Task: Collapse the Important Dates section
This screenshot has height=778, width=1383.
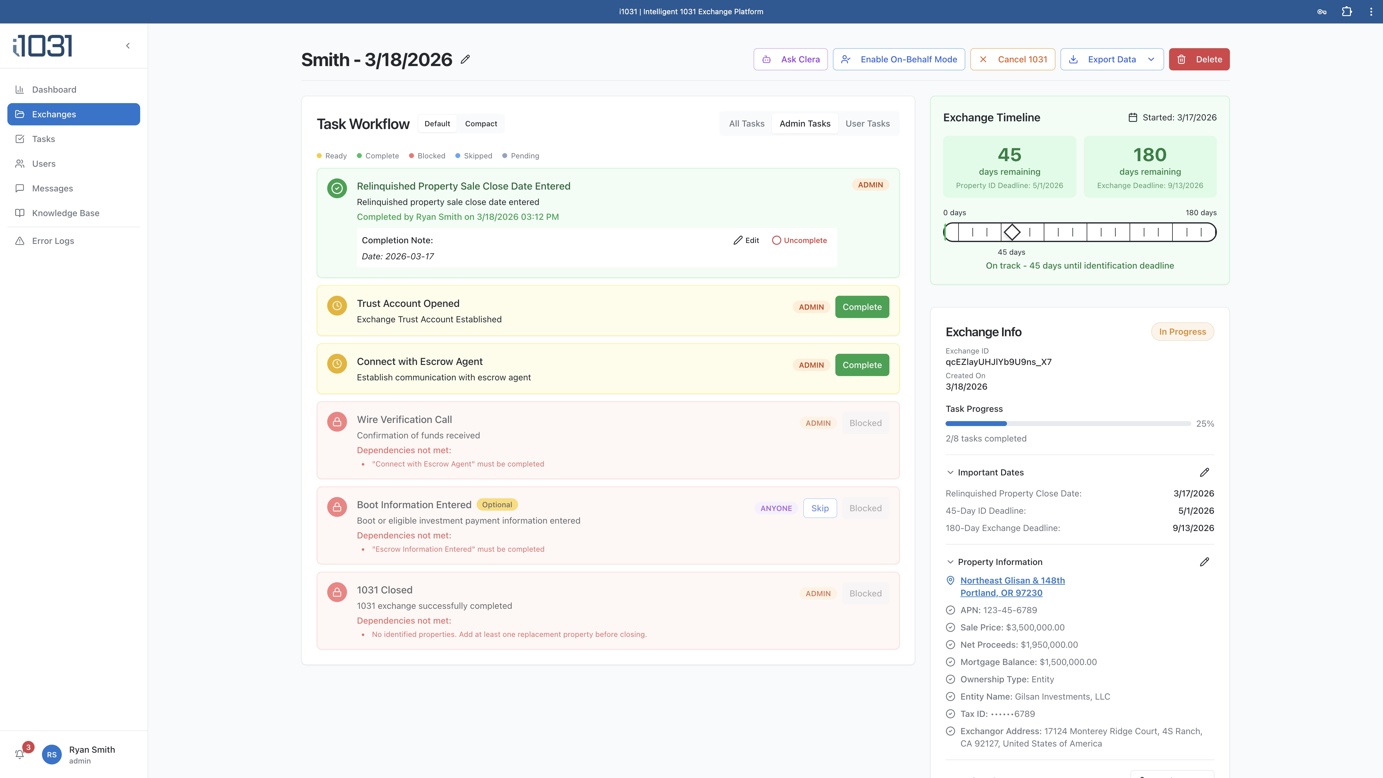Action: tap(950, 472)
